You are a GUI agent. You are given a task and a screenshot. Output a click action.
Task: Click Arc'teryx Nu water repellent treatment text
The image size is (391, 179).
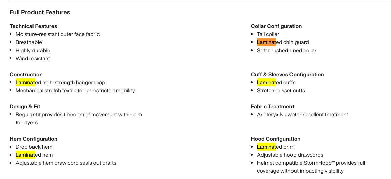[303, 114]
